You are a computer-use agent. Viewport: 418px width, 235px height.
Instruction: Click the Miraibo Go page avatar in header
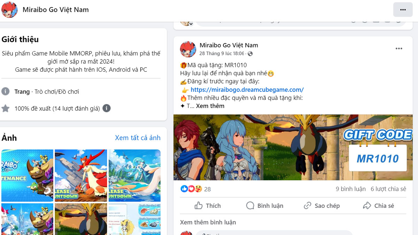coord(9,9)
